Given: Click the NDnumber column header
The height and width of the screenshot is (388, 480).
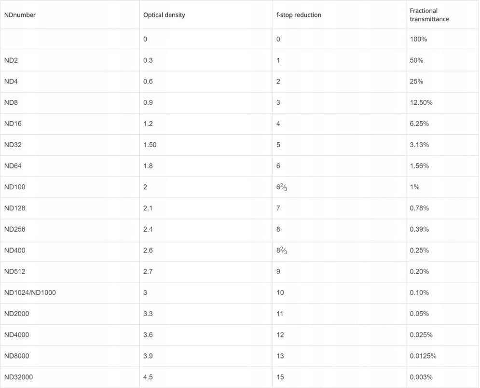Looking at the screenshot, I should [20, 15].
